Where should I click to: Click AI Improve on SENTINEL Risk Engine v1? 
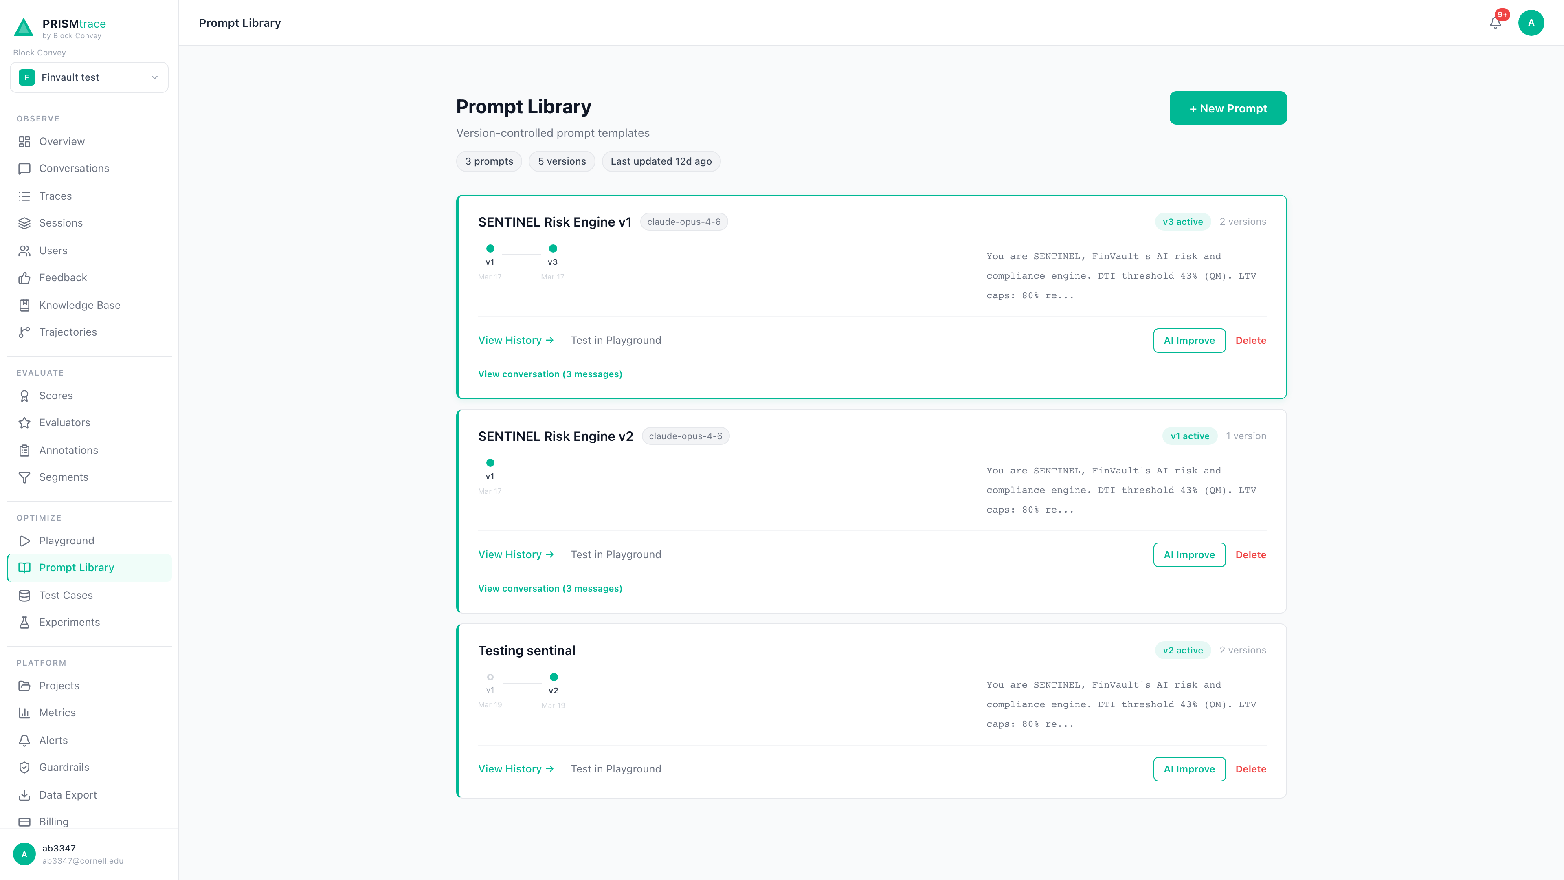[x=1189, y=341]
